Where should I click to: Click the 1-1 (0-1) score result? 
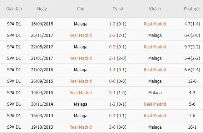pos(118,70)
